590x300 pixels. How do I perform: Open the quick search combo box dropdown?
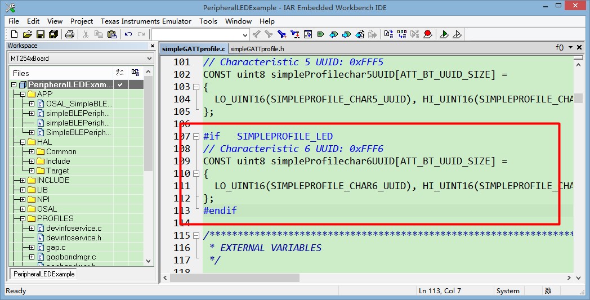pos(245,35)
